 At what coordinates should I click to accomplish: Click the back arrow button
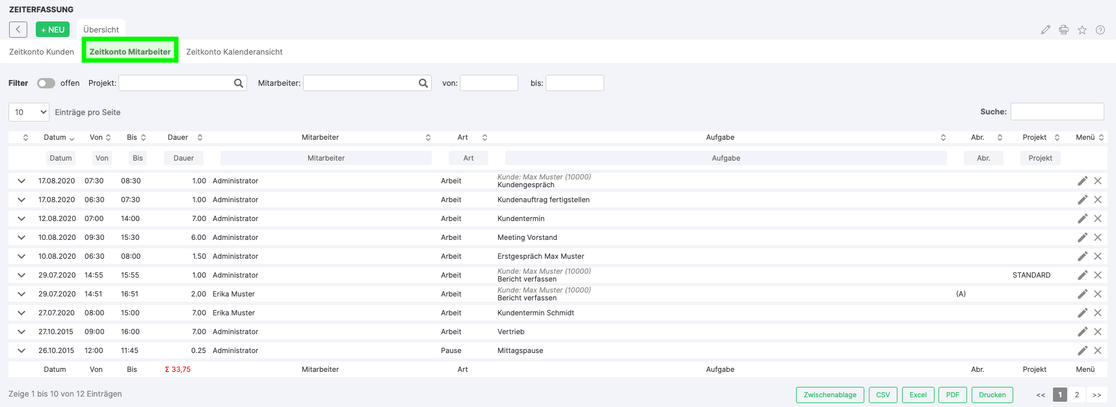point(18,29)
